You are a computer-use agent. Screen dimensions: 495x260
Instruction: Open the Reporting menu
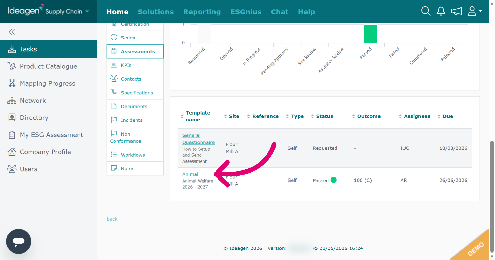pyautogui.click(x=202, y=12)
